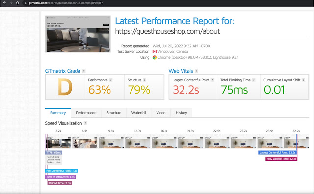Reload the page with the refresh icon
This screenshot has height=194, width=314.
(18, 3)
